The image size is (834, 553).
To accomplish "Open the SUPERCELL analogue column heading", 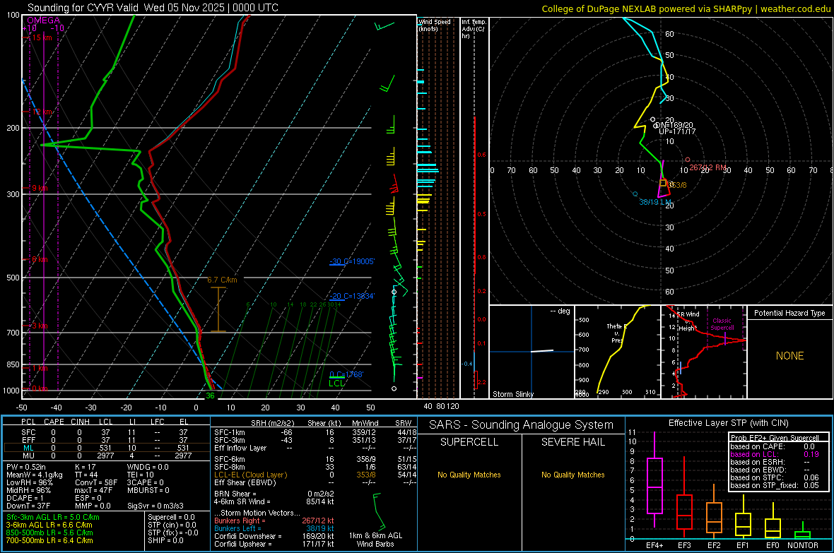I will (x=469, y=442).
